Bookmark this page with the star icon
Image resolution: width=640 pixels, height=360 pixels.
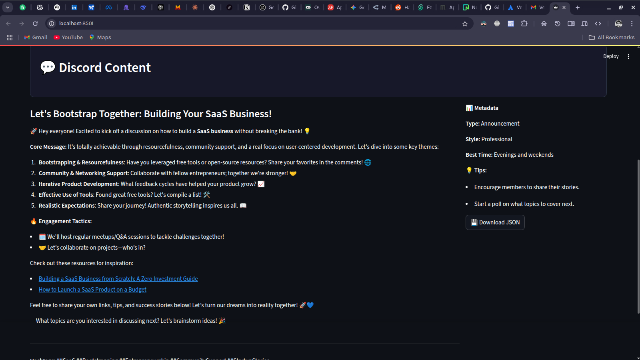[x=465, y=24]
